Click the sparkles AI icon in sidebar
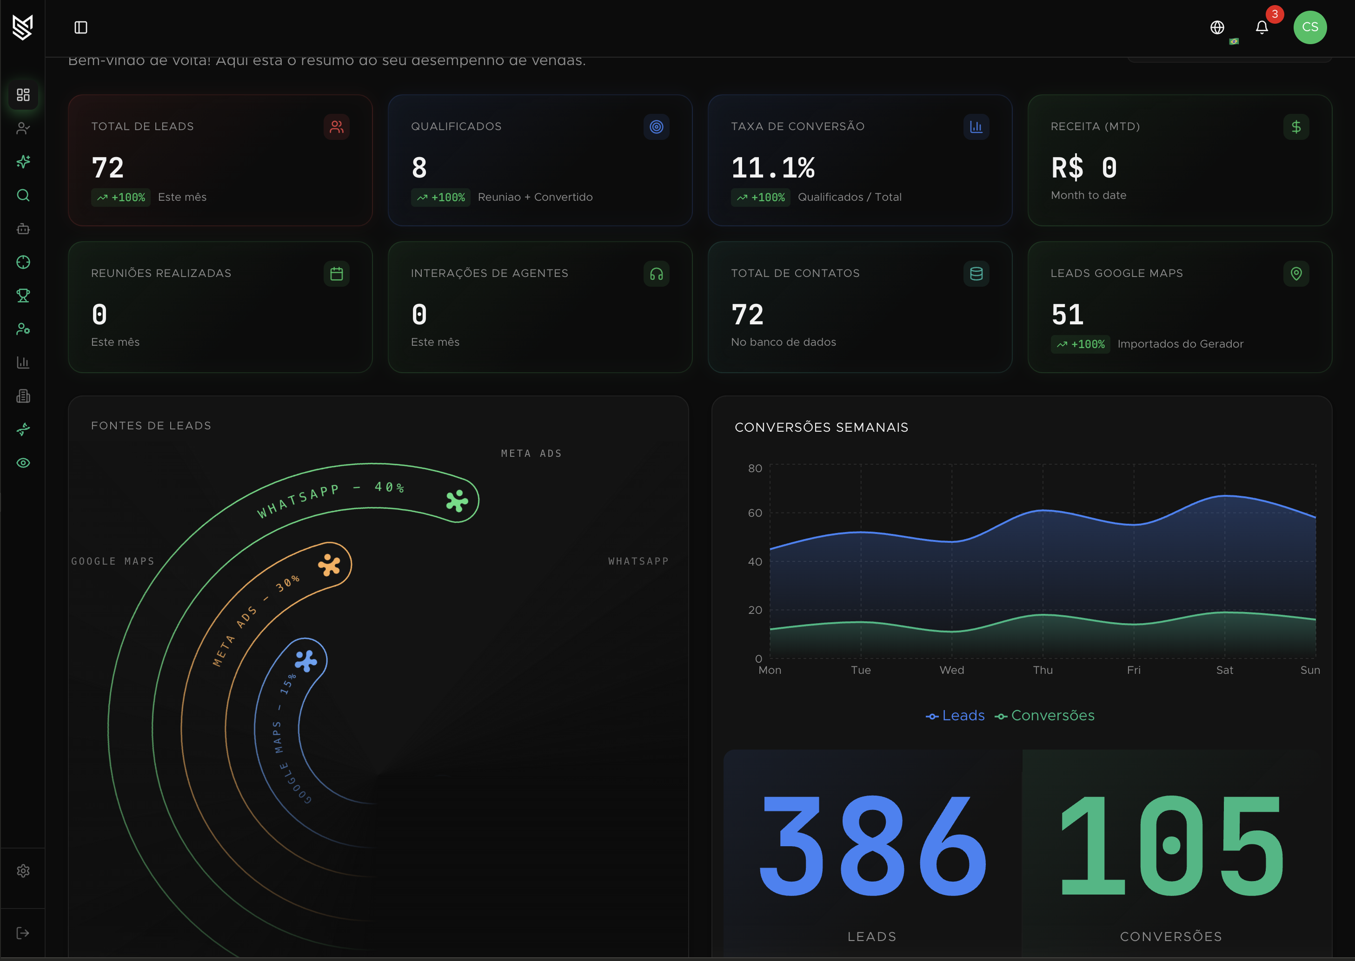 tap(23, 162)
